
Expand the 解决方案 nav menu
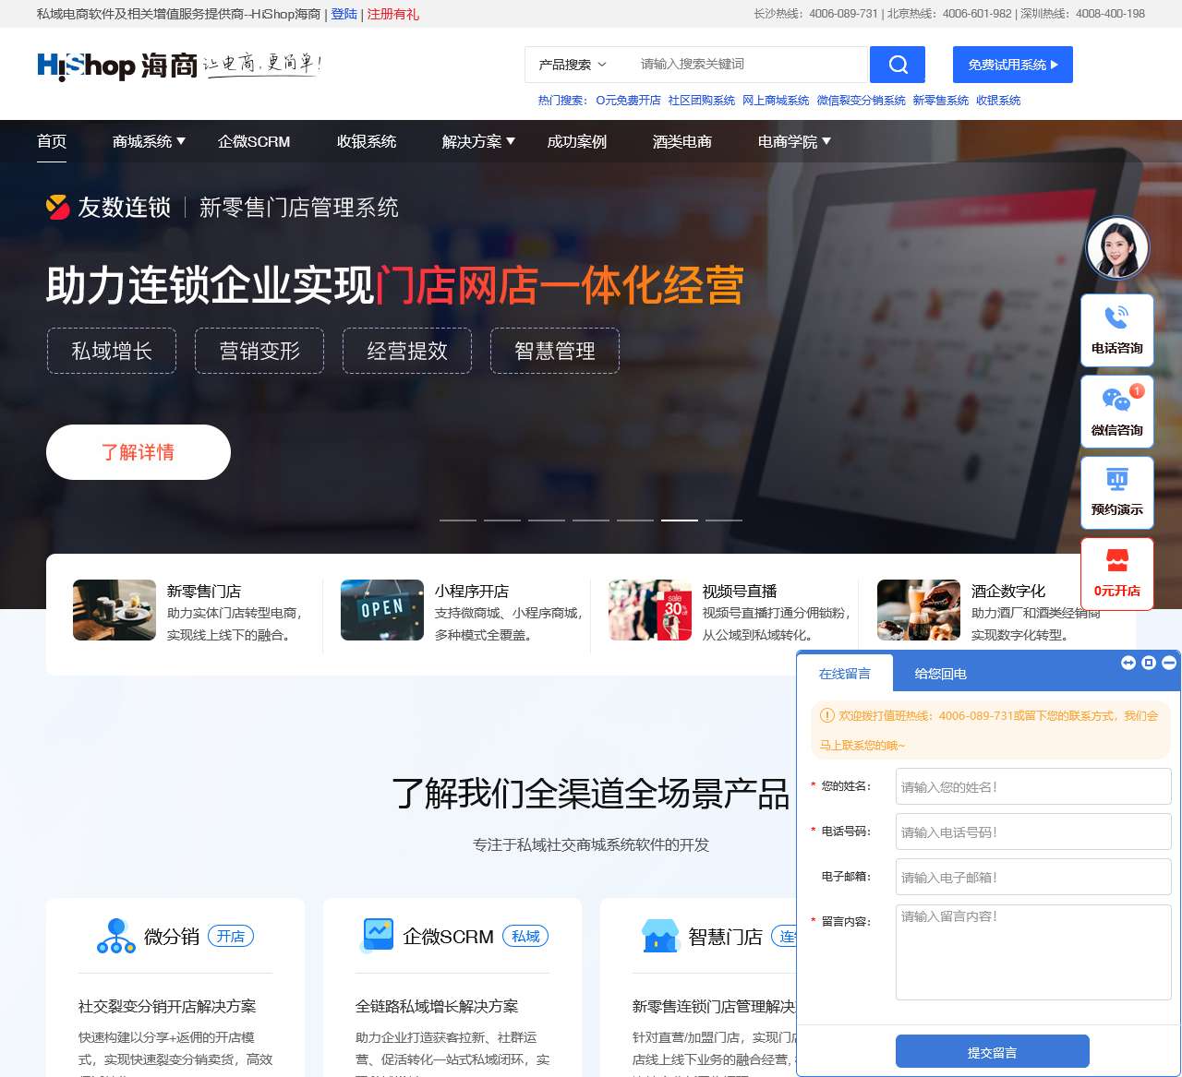[x=478, y=141]
